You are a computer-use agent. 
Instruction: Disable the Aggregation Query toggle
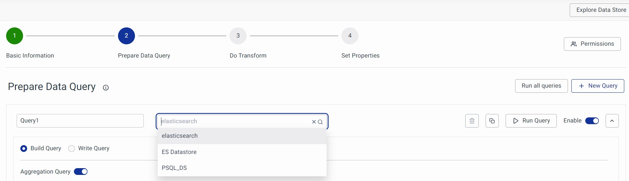coord(81,172)
